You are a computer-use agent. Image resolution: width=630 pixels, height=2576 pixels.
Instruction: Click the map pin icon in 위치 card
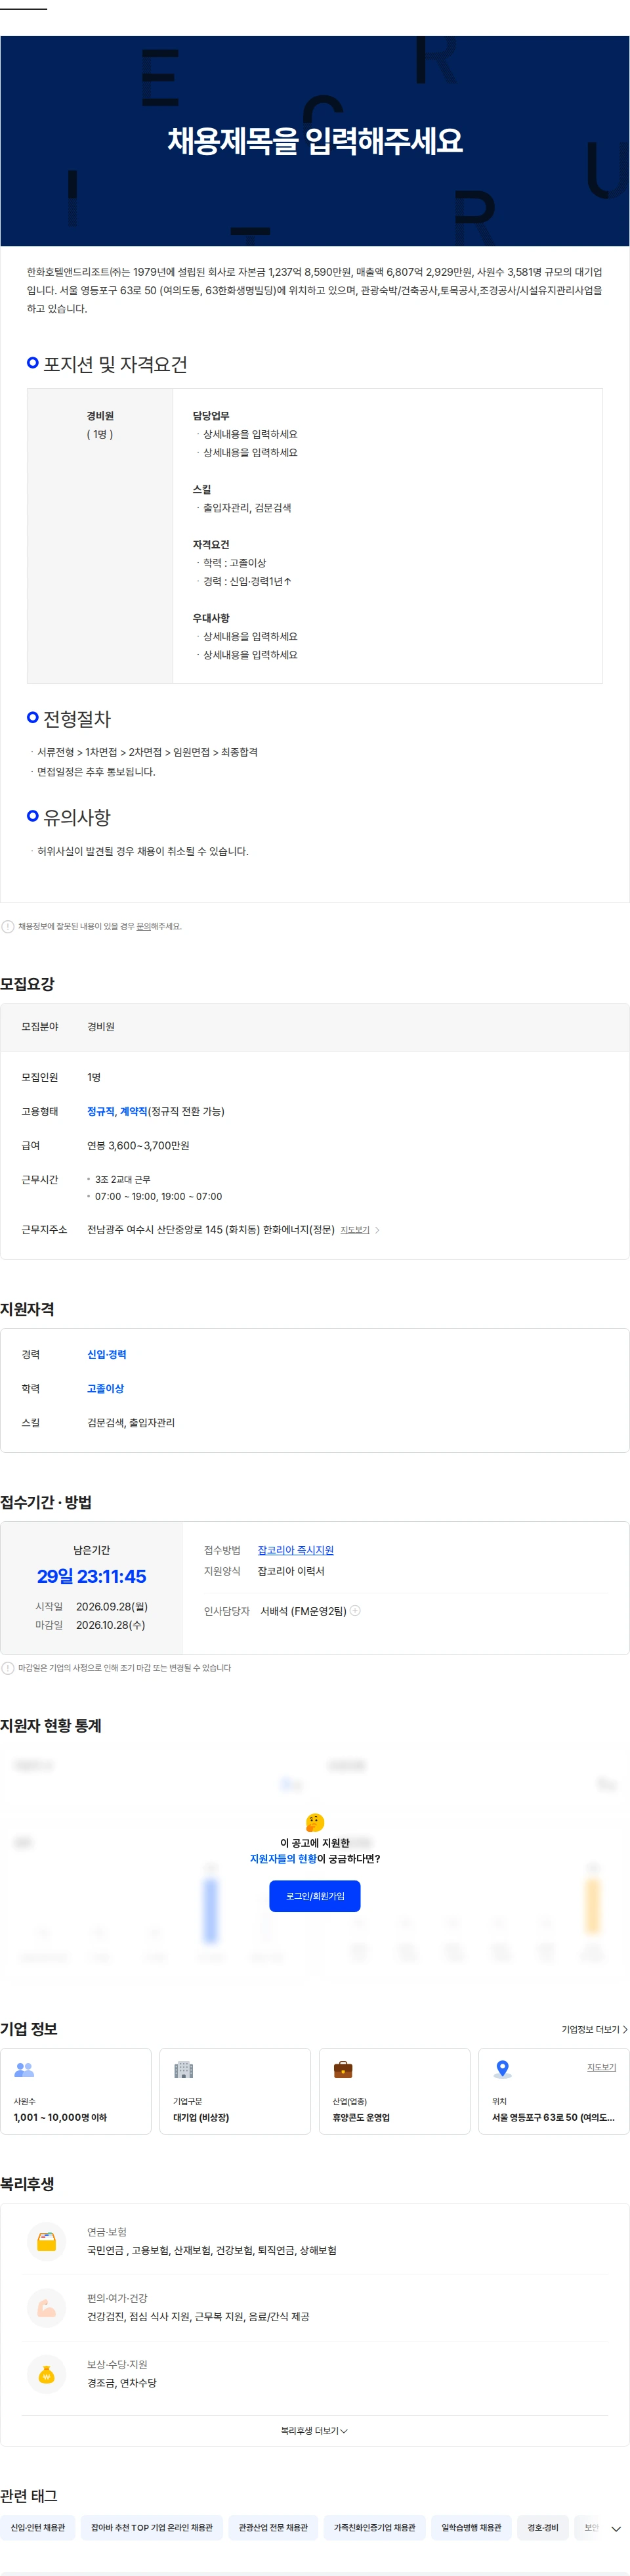(502, 2070)
